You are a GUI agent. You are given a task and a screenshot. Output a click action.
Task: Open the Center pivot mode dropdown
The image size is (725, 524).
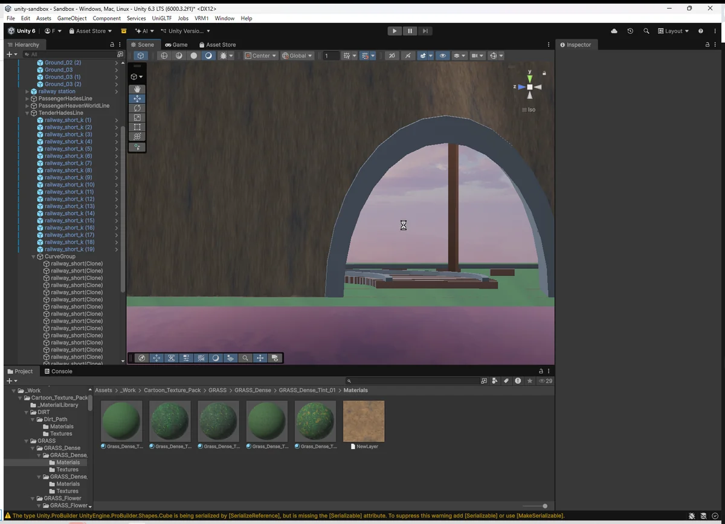tap(260, 56)
